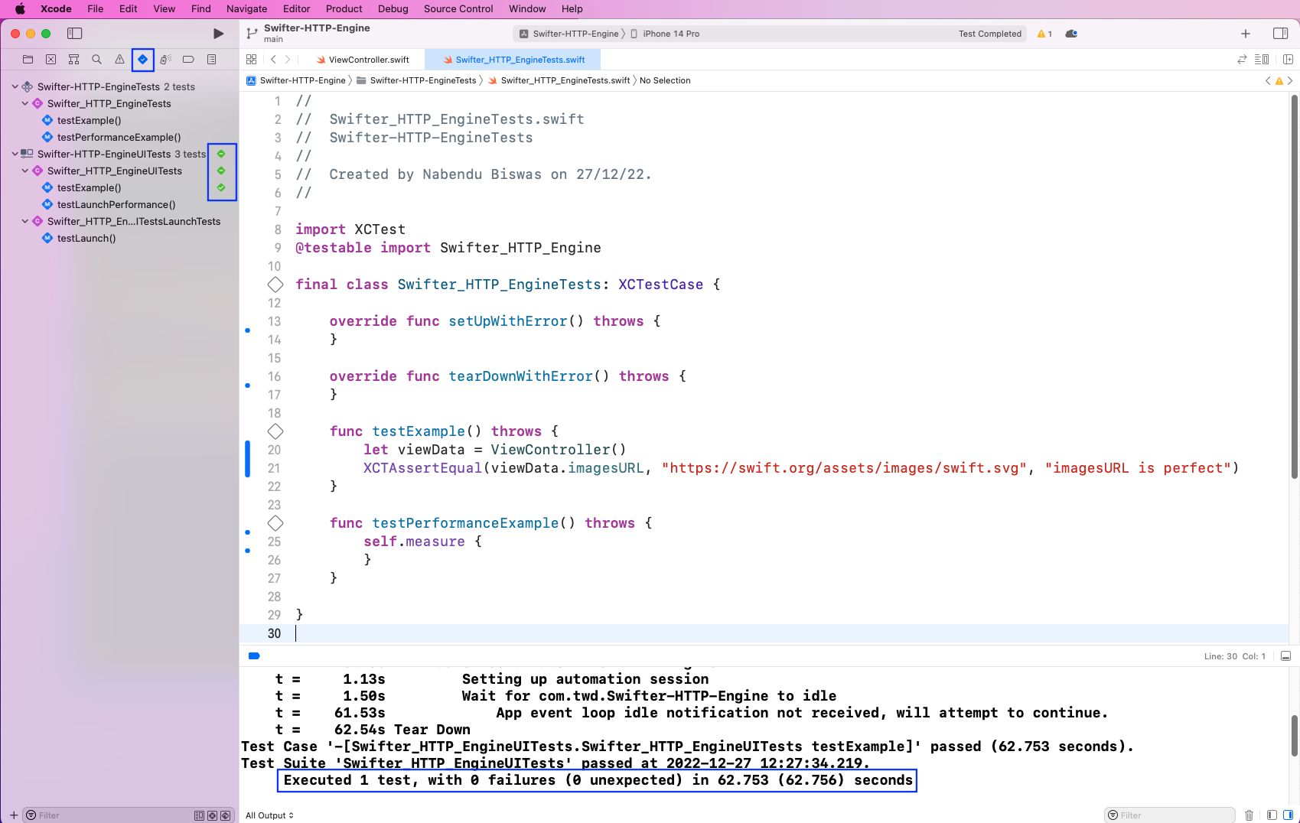Select the Swifter_HTTP_EngineTests.swift tab
This screenshot has height=823, width=1300.
tap(513, 59)
